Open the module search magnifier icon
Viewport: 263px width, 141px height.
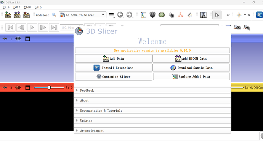[x=54, y=15]
